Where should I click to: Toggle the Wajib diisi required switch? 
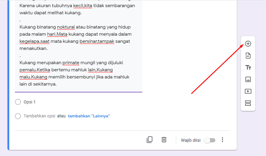coord(210,140)
